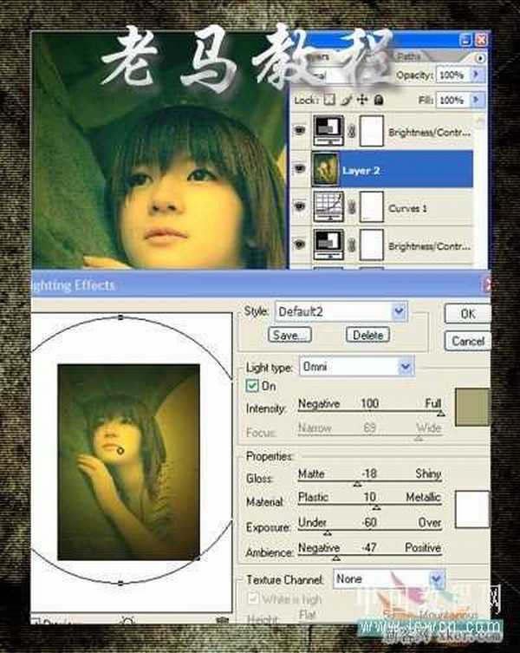The width and height of the screenshot is (520, 653).
Task: Click the Curves 1 layer mask link icon
Action: click(353, 208)
